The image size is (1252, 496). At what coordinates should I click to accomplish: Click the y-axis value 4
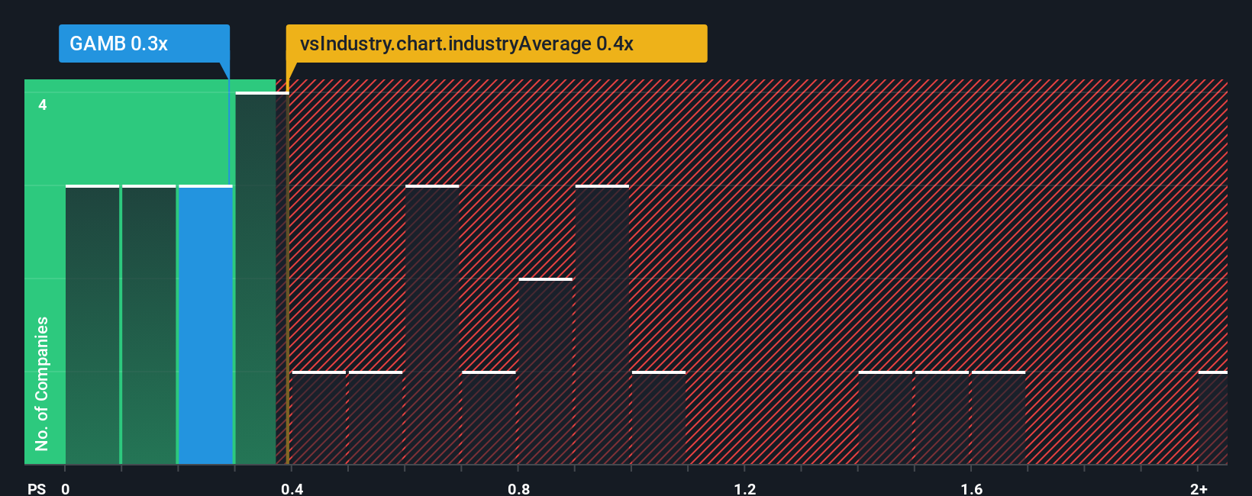tap(43, 105)
